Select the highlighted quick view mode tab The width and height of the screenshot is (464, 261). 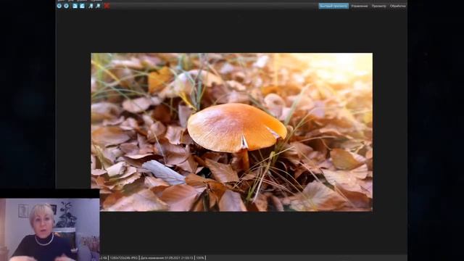(333, 6)
